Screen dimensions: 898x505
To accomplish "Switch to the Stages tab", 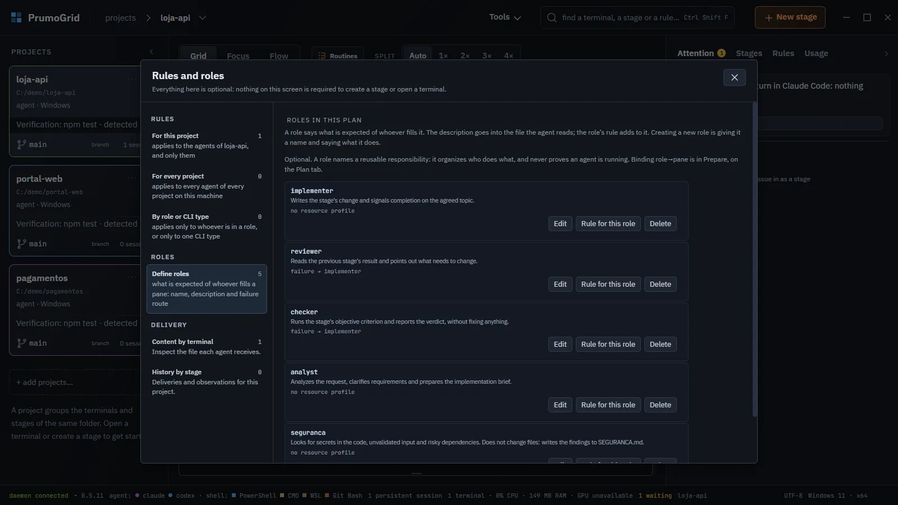I will (x=749, y=53).
